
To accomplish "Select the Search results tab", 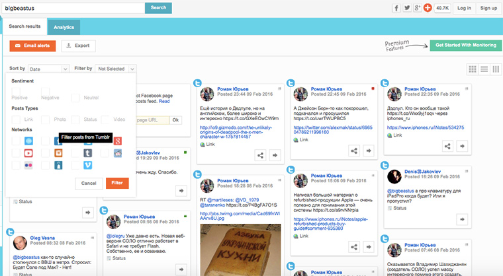I will [x=24, y=27].
